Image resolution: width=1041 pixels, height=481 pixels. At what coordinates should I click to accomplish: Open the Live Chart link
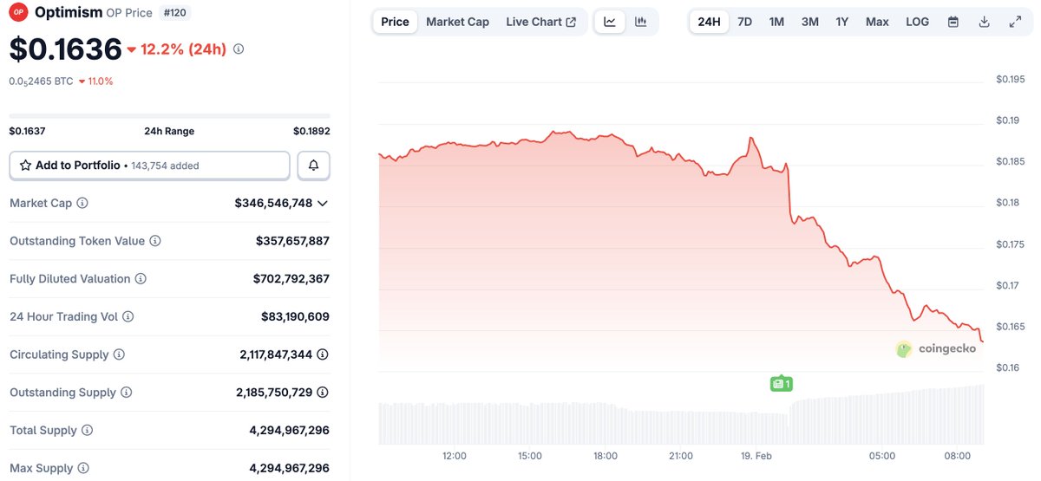540,22
